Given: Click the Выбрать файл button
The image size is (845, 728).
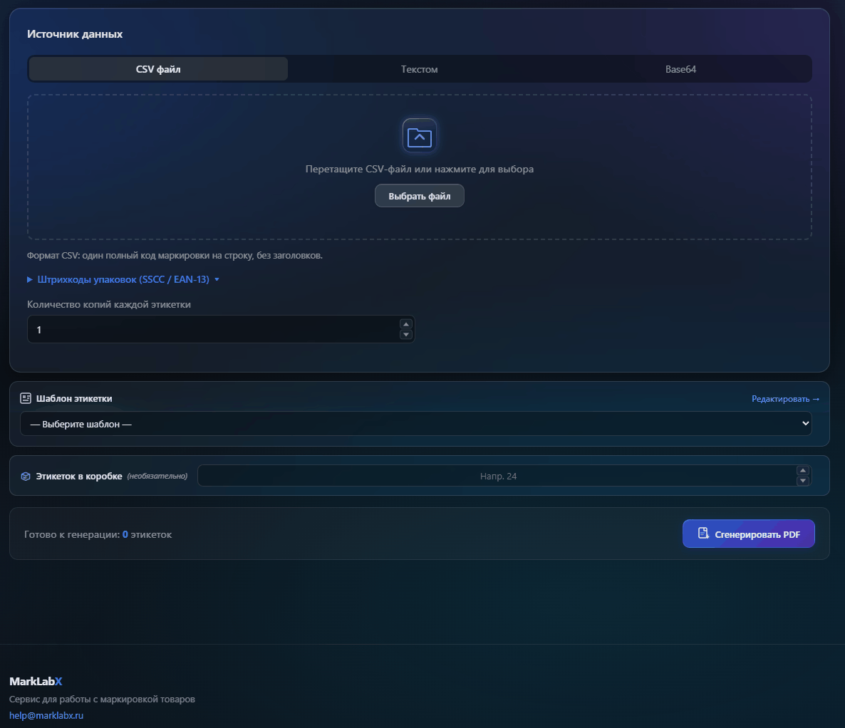Looking at the screenshot, I should coord(419,196).
